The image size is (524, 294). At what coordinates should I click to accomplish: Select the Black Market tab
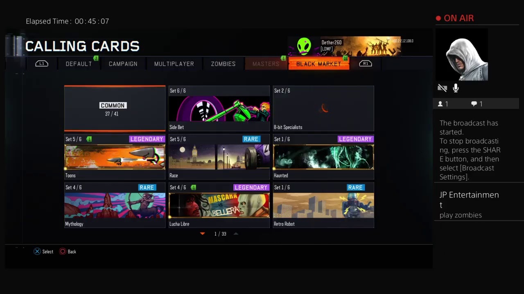point(318,64)
